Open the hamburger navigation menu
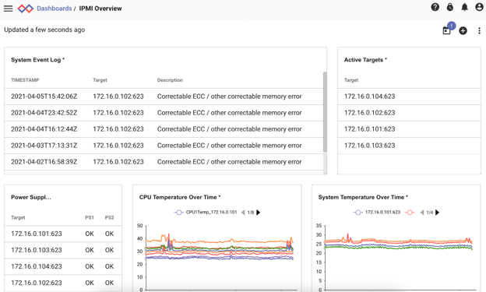The width and height of the screenshot is (486, 292). (8, 9)
